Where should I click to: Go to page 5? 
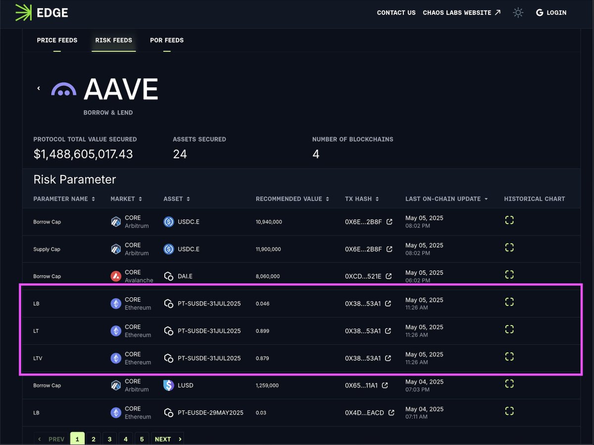142,439
